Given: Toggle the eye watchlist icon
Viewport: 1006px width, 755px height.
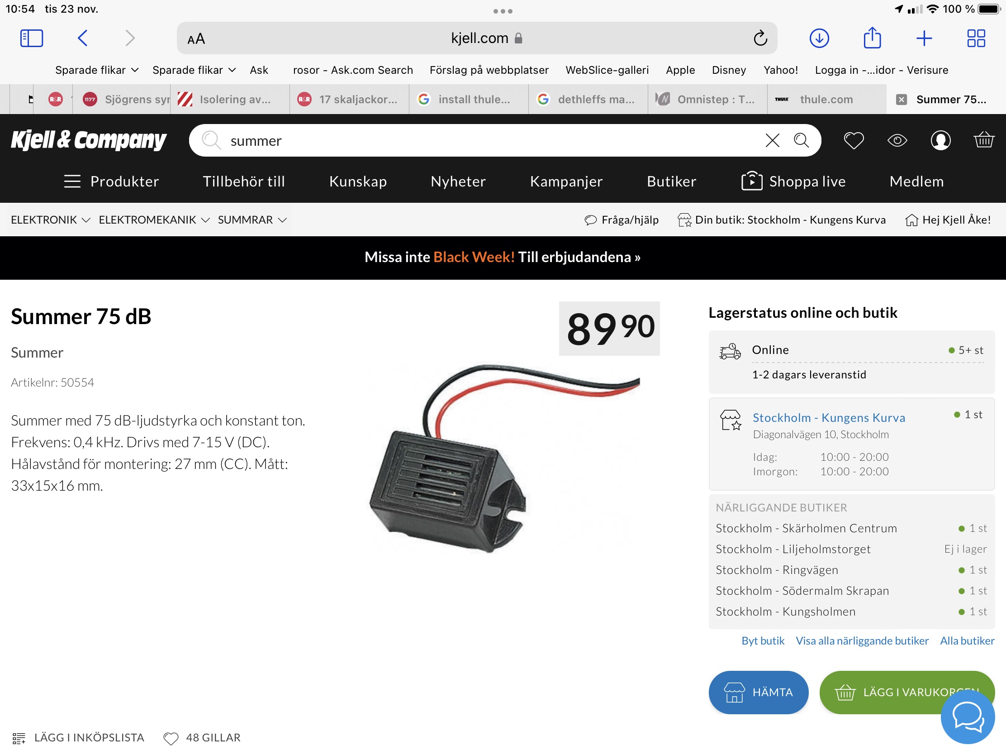Looking at the screenshot, I should pos(897,140).
